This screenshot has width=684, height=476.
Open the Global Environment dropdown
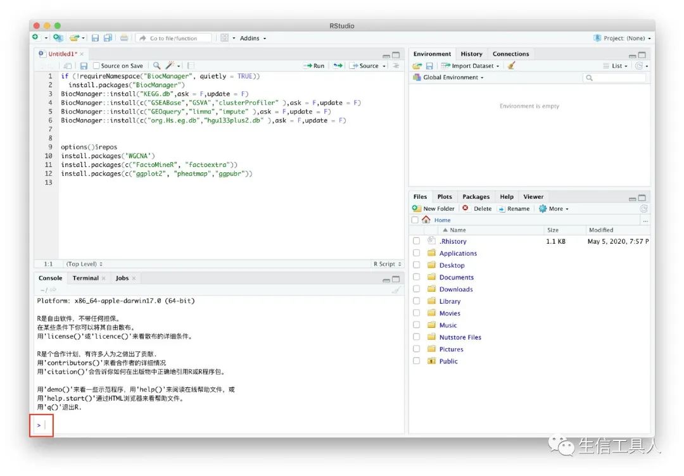pos(448,77)
